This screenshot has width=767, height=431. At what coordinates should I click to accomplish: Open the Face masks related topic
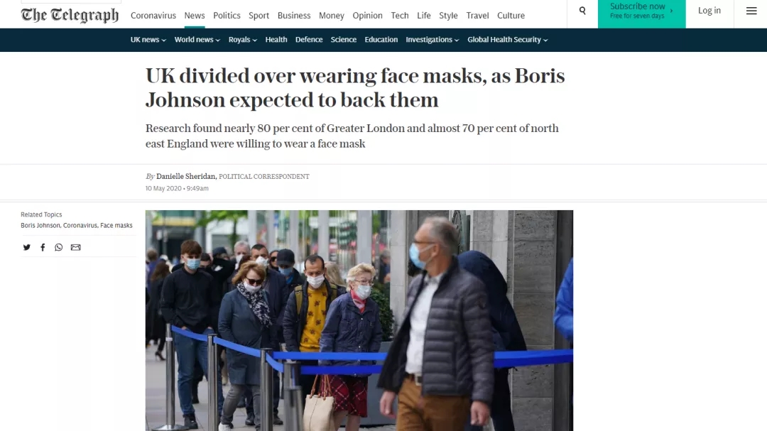116,226
